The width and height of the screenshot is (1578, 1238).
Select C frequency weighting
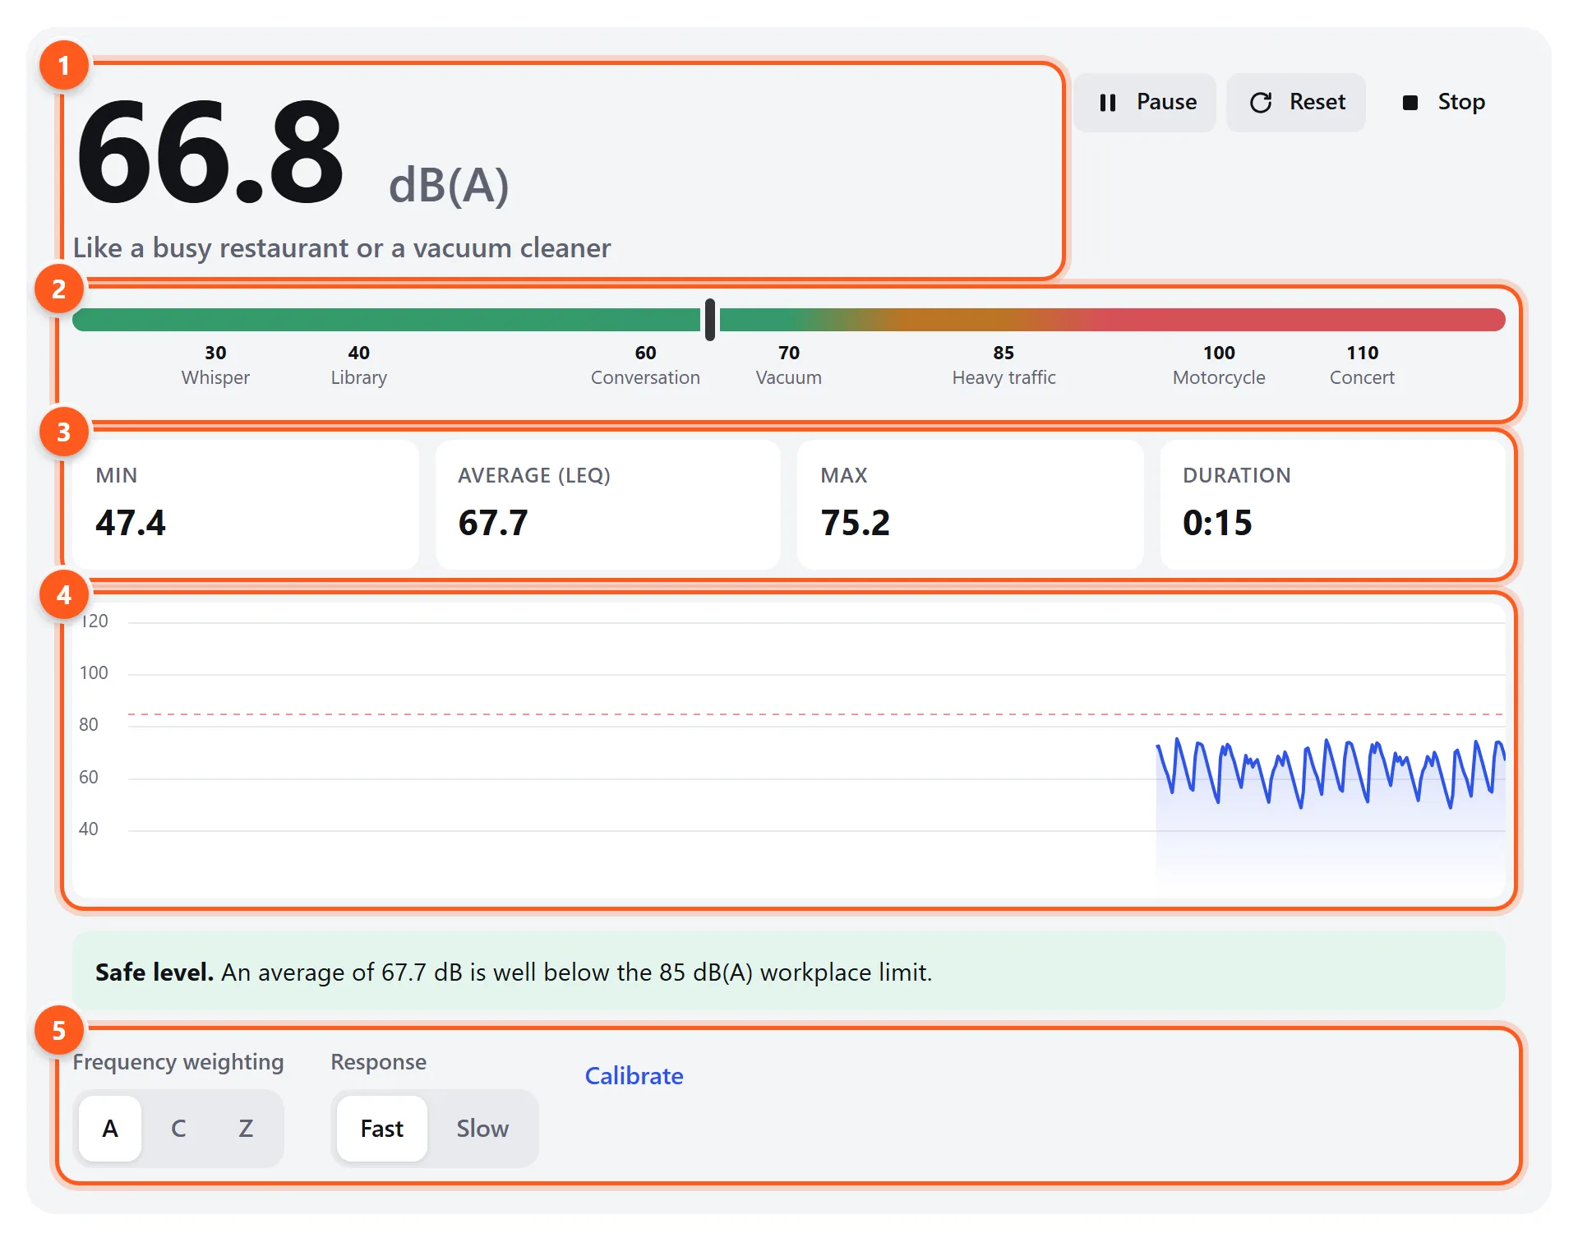coord(178,1128)
